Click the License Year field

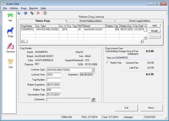pyautogui.click(x=54, y=75)
